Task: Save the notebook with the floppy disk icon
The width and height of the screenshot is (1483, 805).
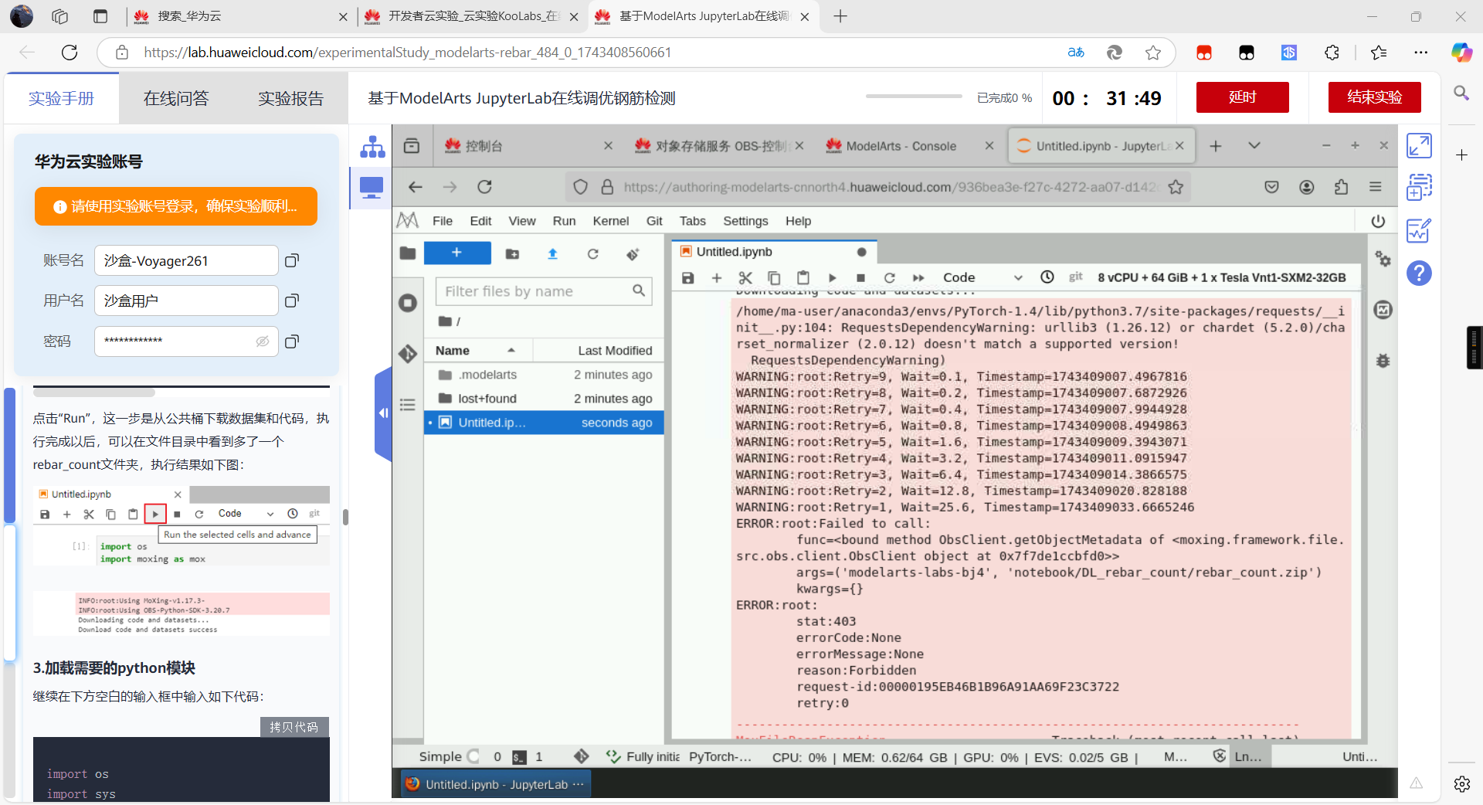Action: (x=688, y=277)
